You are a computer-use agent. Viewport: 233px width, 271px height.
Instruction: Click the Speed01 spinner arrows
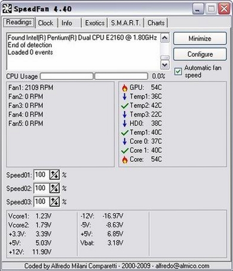[x=54, y=175]
